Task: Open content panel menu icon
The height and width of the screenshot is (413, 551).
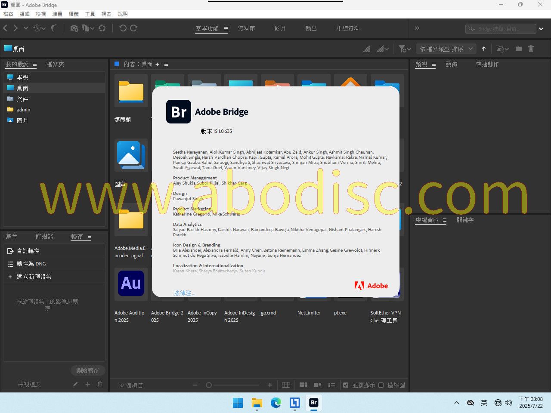Action: (166, 65)
